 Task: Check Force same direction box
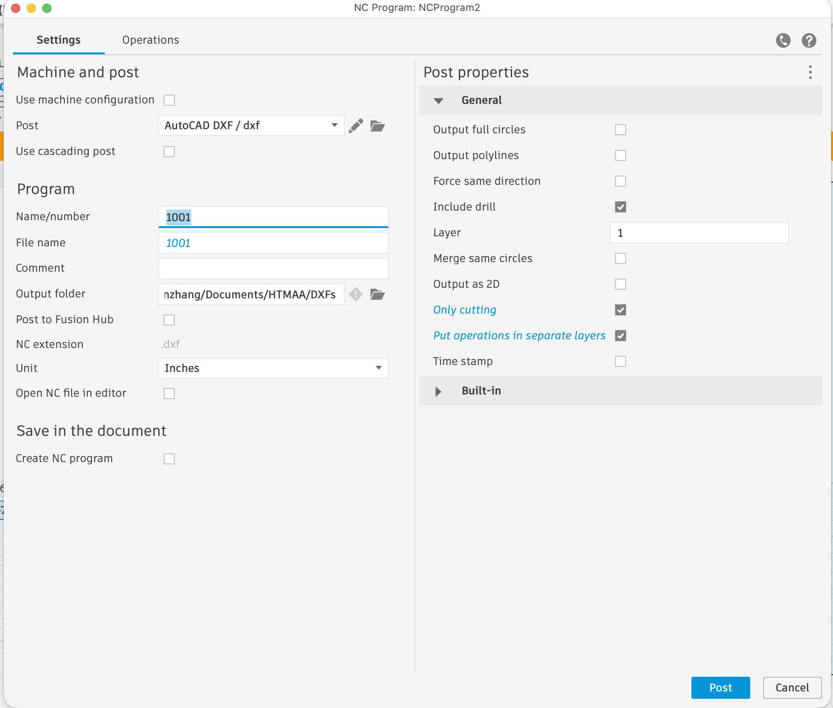(621, 181)
